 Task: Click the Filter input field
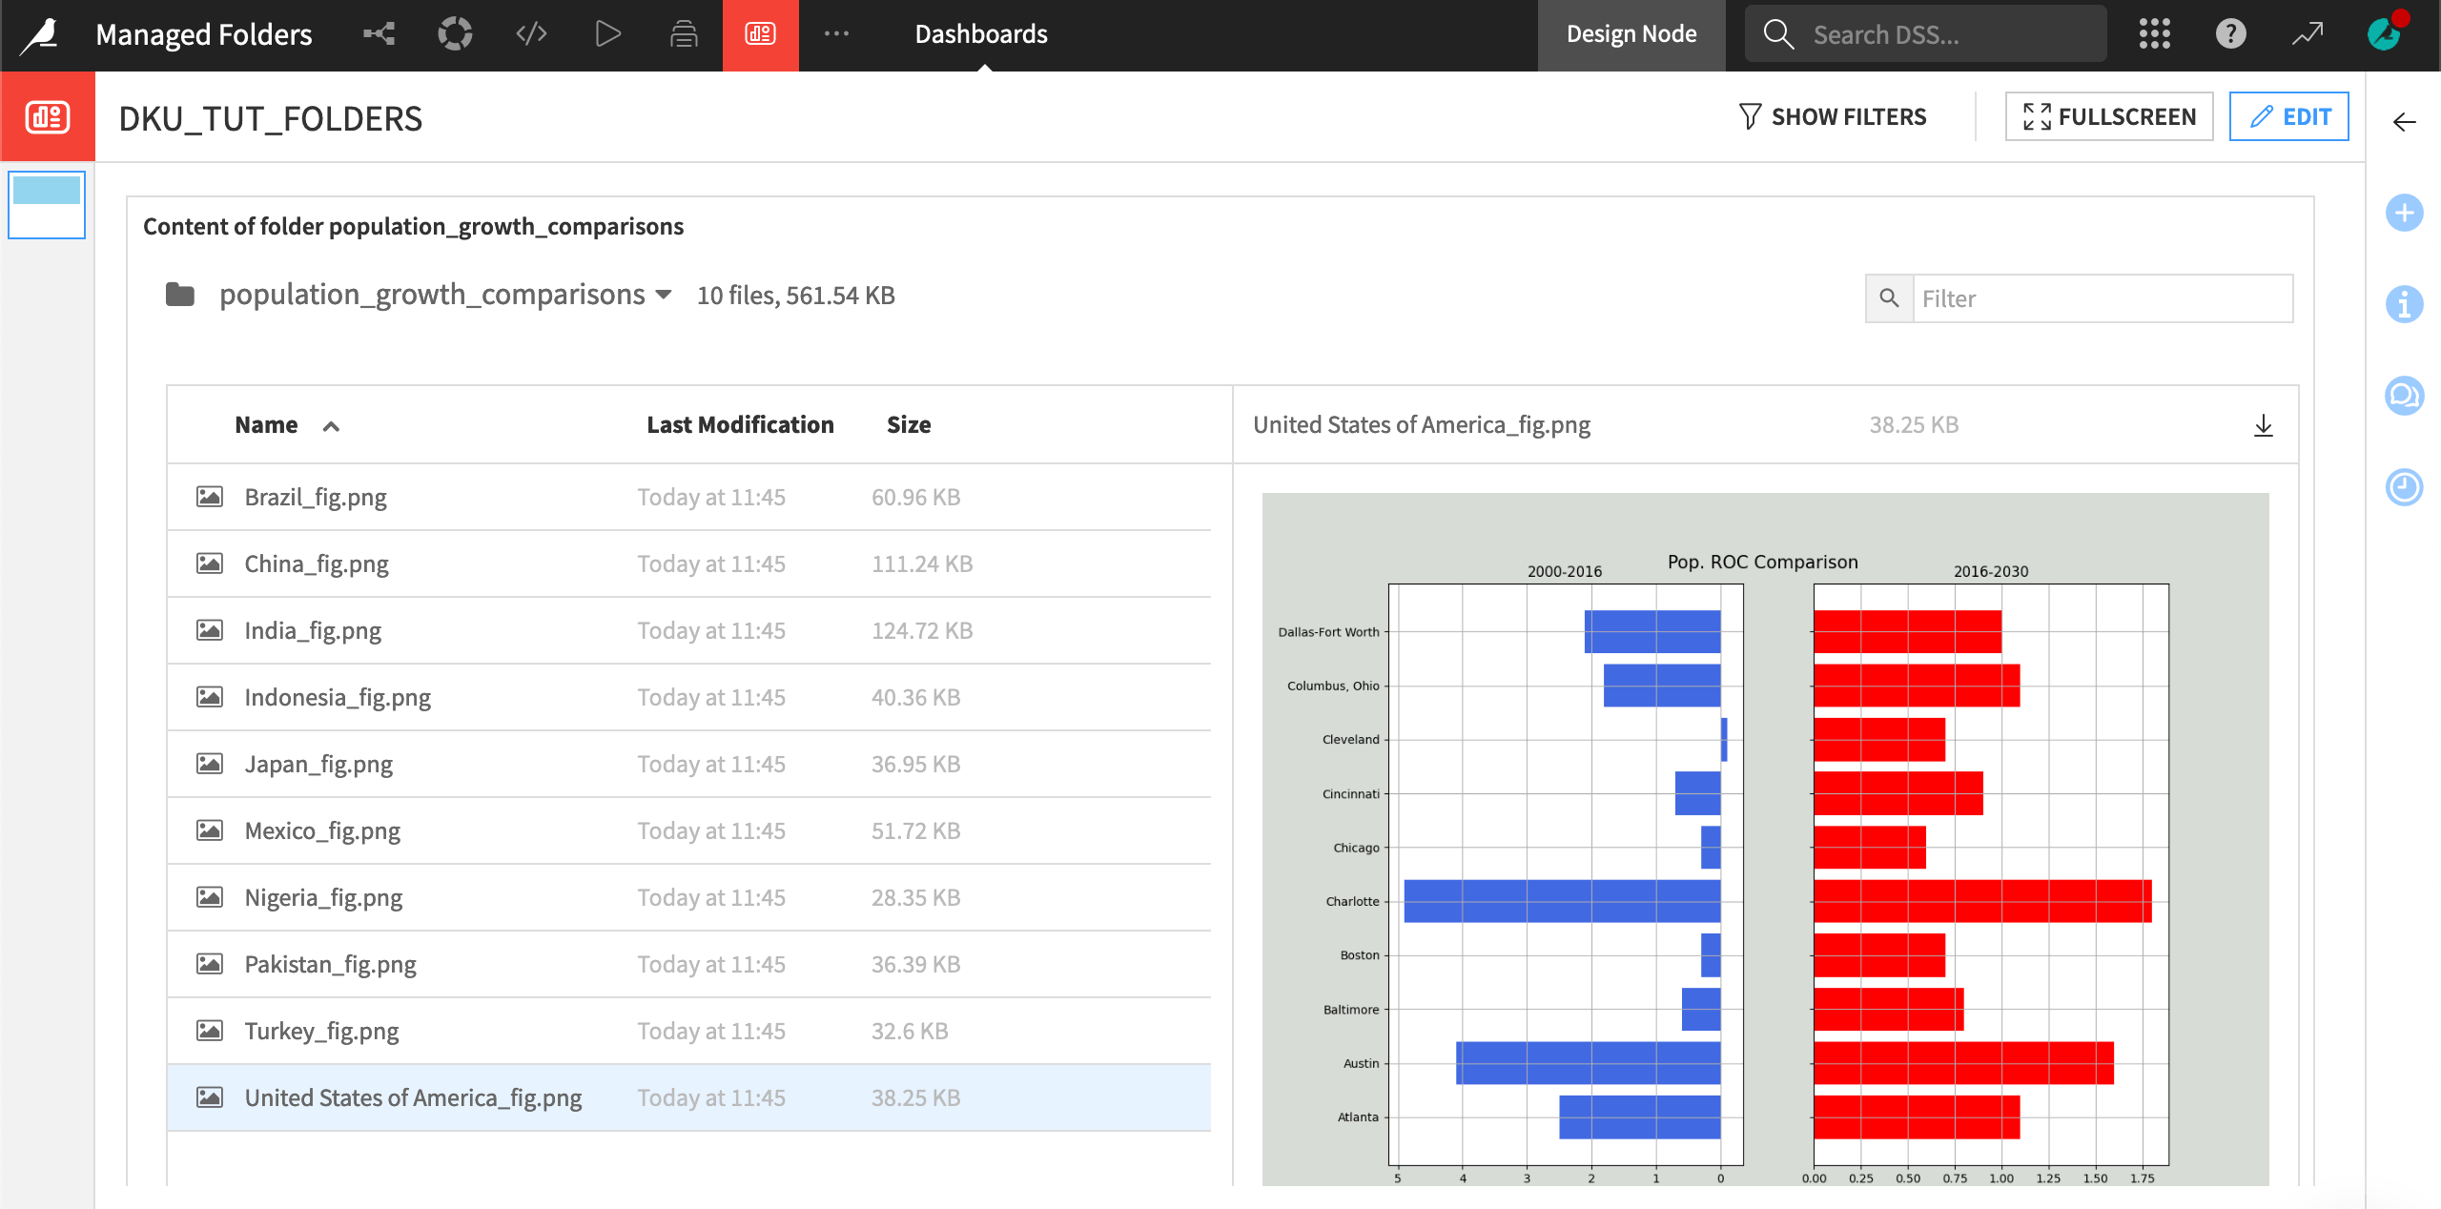[2101, 298]
